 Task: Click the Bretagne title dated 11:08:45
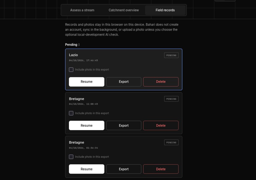click(x=77, y=99)
